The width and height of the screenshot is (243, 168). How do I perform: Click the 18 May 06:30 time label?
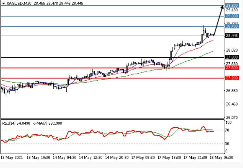pyautogui.click(x=222, y=158)
